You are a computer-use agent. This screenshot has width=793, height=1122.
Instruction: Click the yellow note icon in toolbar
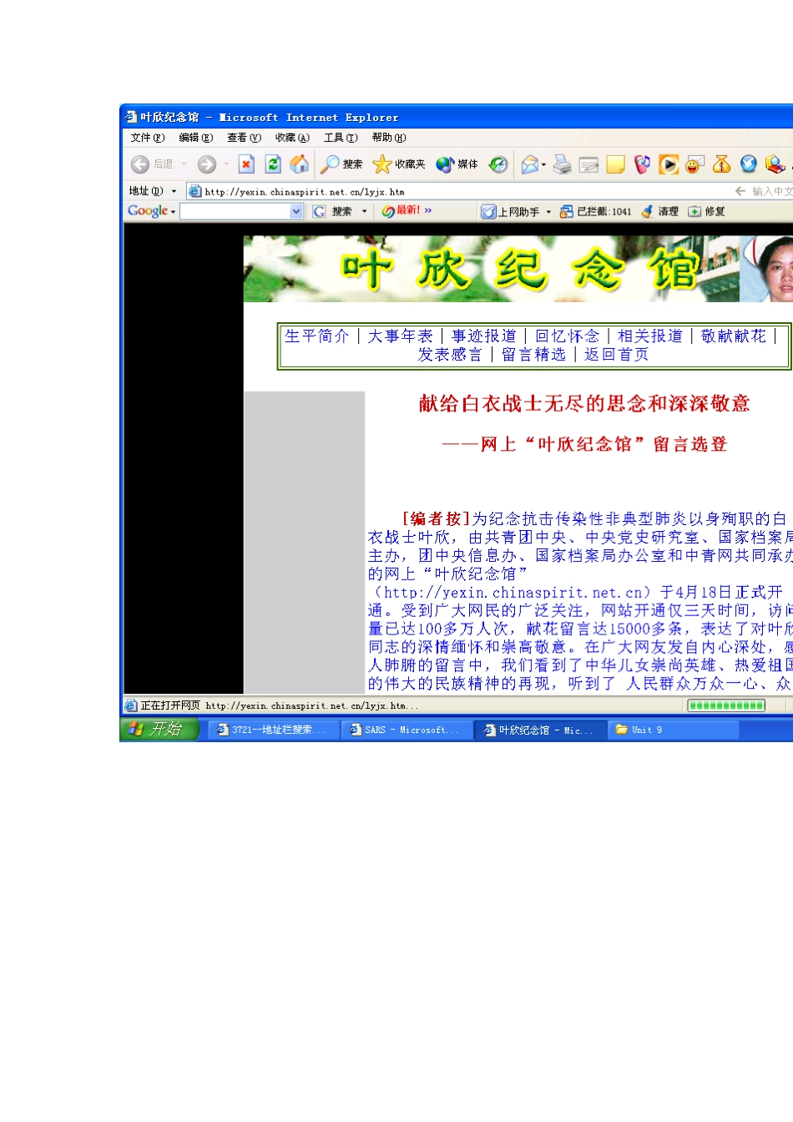(616, 164)
